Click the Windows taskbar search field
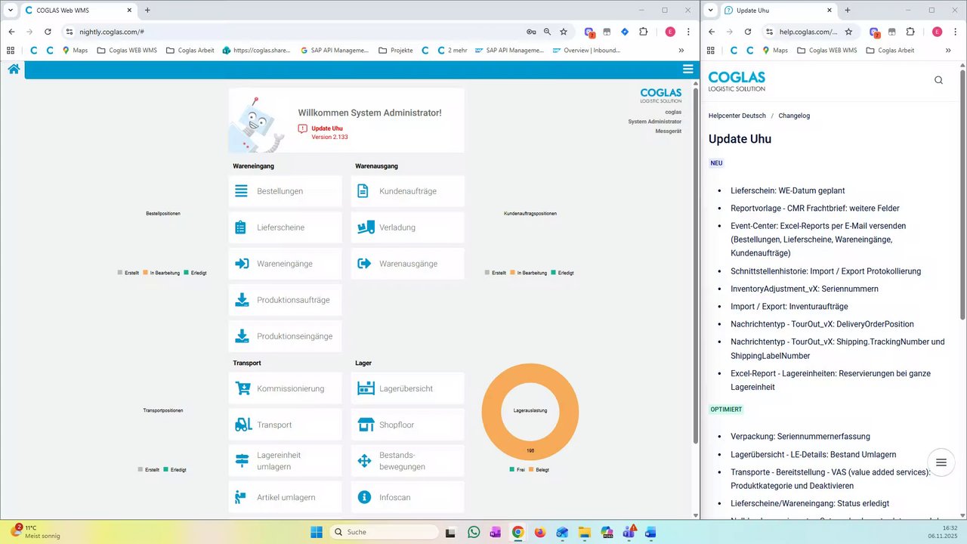Image resolution: width=967 pixels, height=544 pixels. 384,532
